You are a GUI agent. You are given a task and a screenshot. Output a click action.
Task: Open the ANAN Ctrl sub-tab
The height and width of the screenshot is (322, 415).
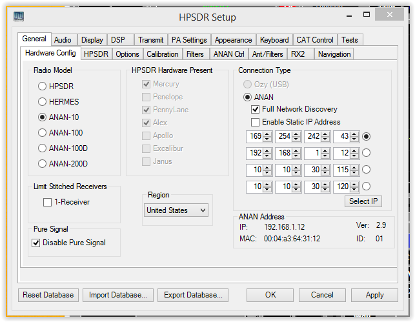coord(228,54)
